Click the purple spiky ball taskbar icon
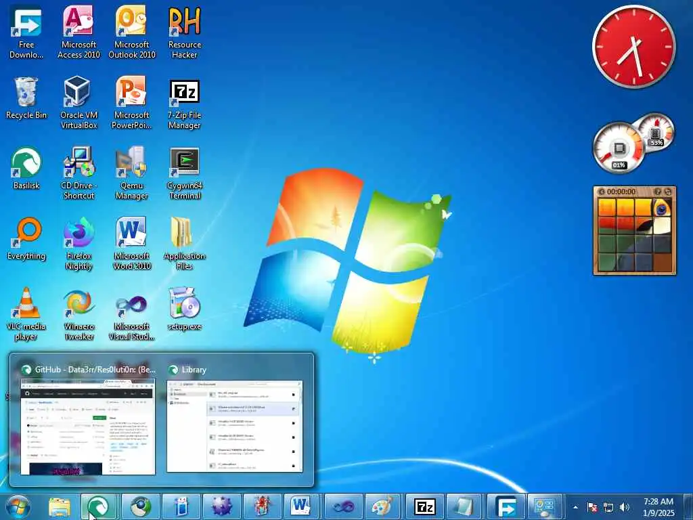This screenshot has width=693, height=520. coord(222,506)
